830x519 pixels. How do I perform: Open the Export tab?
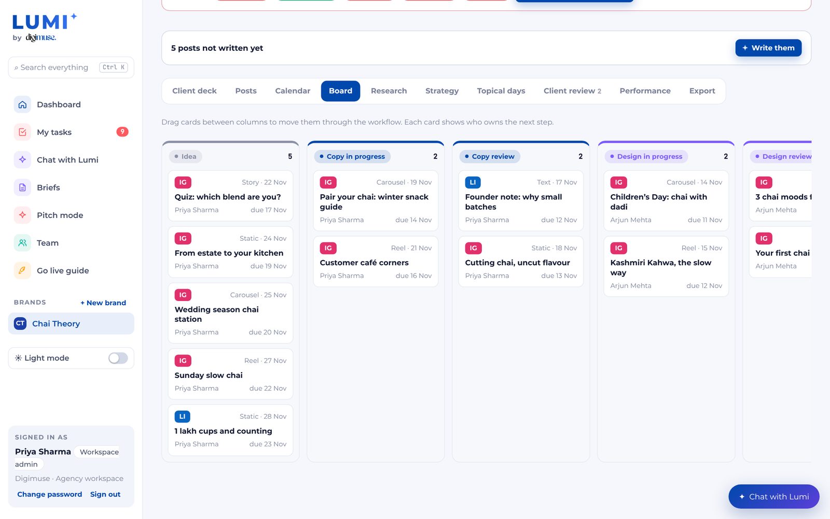(702, 91)
